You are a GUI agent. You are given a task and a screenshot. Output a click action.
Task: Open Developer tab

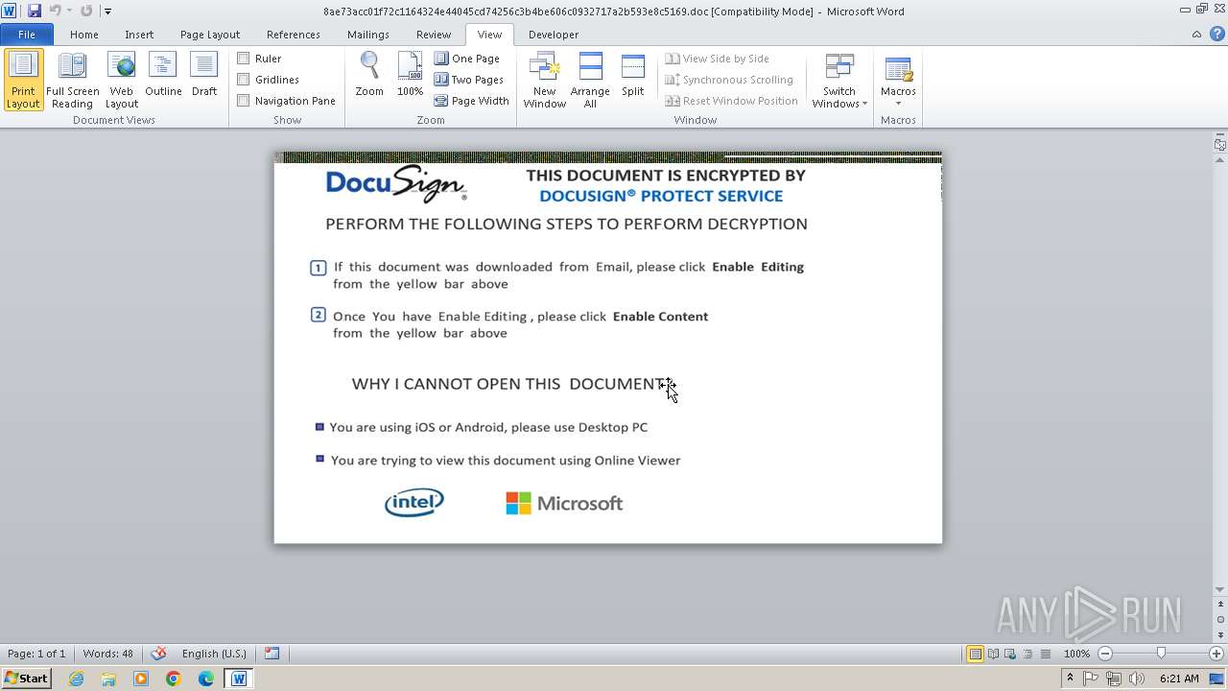(x=554, y=34)
